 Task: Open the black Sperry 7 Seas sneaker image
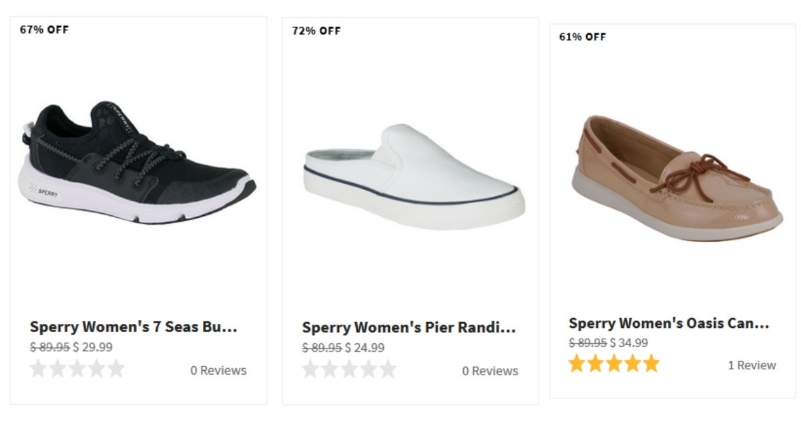point(138,164)
